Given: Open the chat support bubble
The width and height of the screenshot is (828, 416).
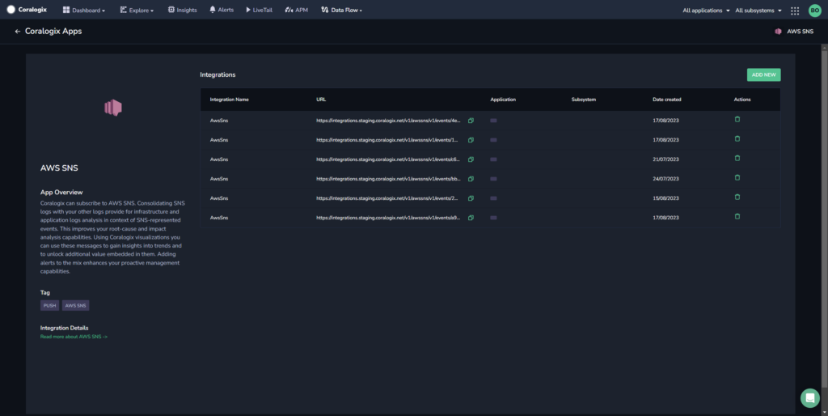Looking at the screenshot, I should 809,398.
